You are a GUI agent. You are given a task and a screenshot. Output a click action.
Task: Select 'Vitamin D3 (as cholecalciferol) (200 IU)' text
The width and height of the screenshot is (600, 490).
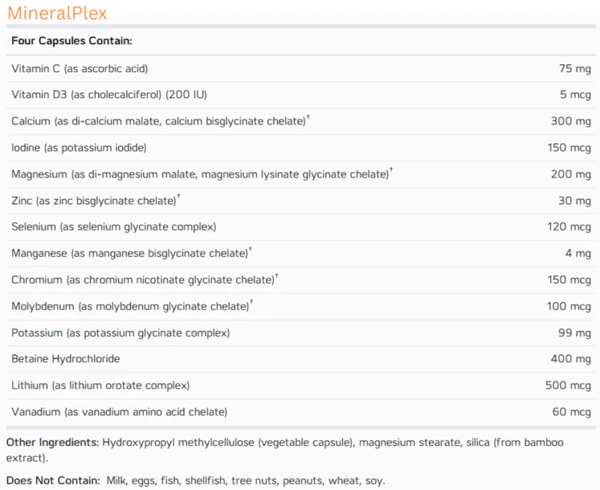tap(109, 95)
